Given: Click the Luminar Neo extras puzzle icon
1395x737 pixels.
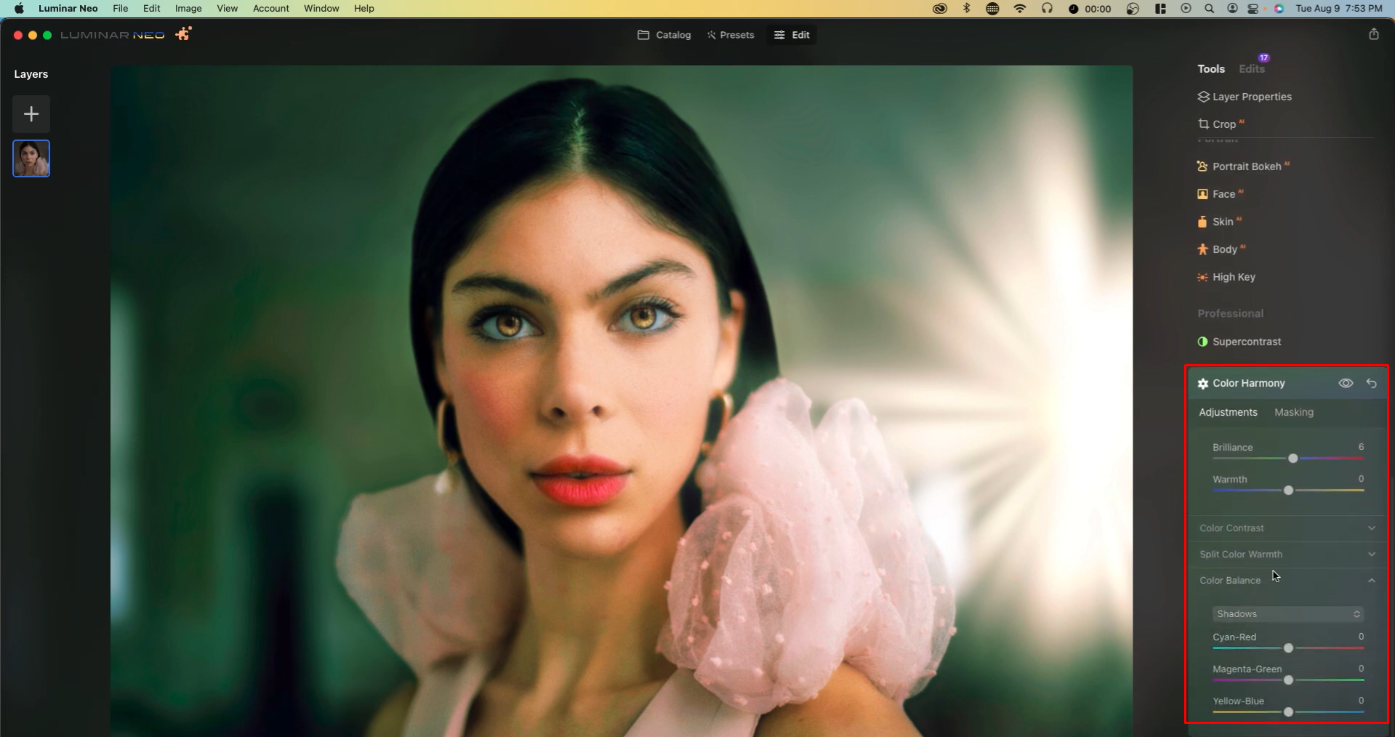Looking at the screenshot, I should click(x=183, y=34).
